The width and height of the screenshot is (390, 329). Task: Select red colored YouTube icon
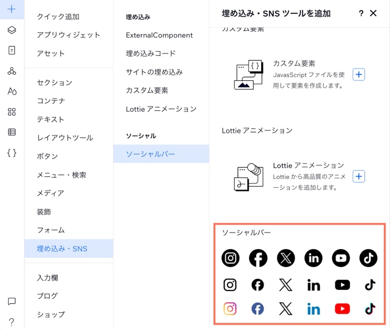[x=343, y=309]
